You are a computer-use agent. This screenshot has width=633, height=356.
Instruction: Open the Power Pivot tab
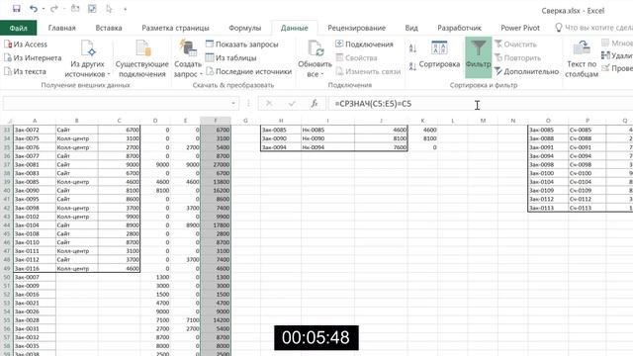tap(520, 28)
